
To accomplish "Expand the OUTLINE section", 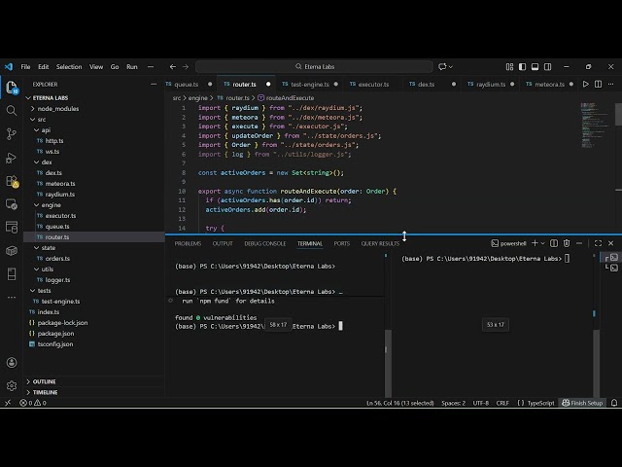I will [x=93, y=381].
